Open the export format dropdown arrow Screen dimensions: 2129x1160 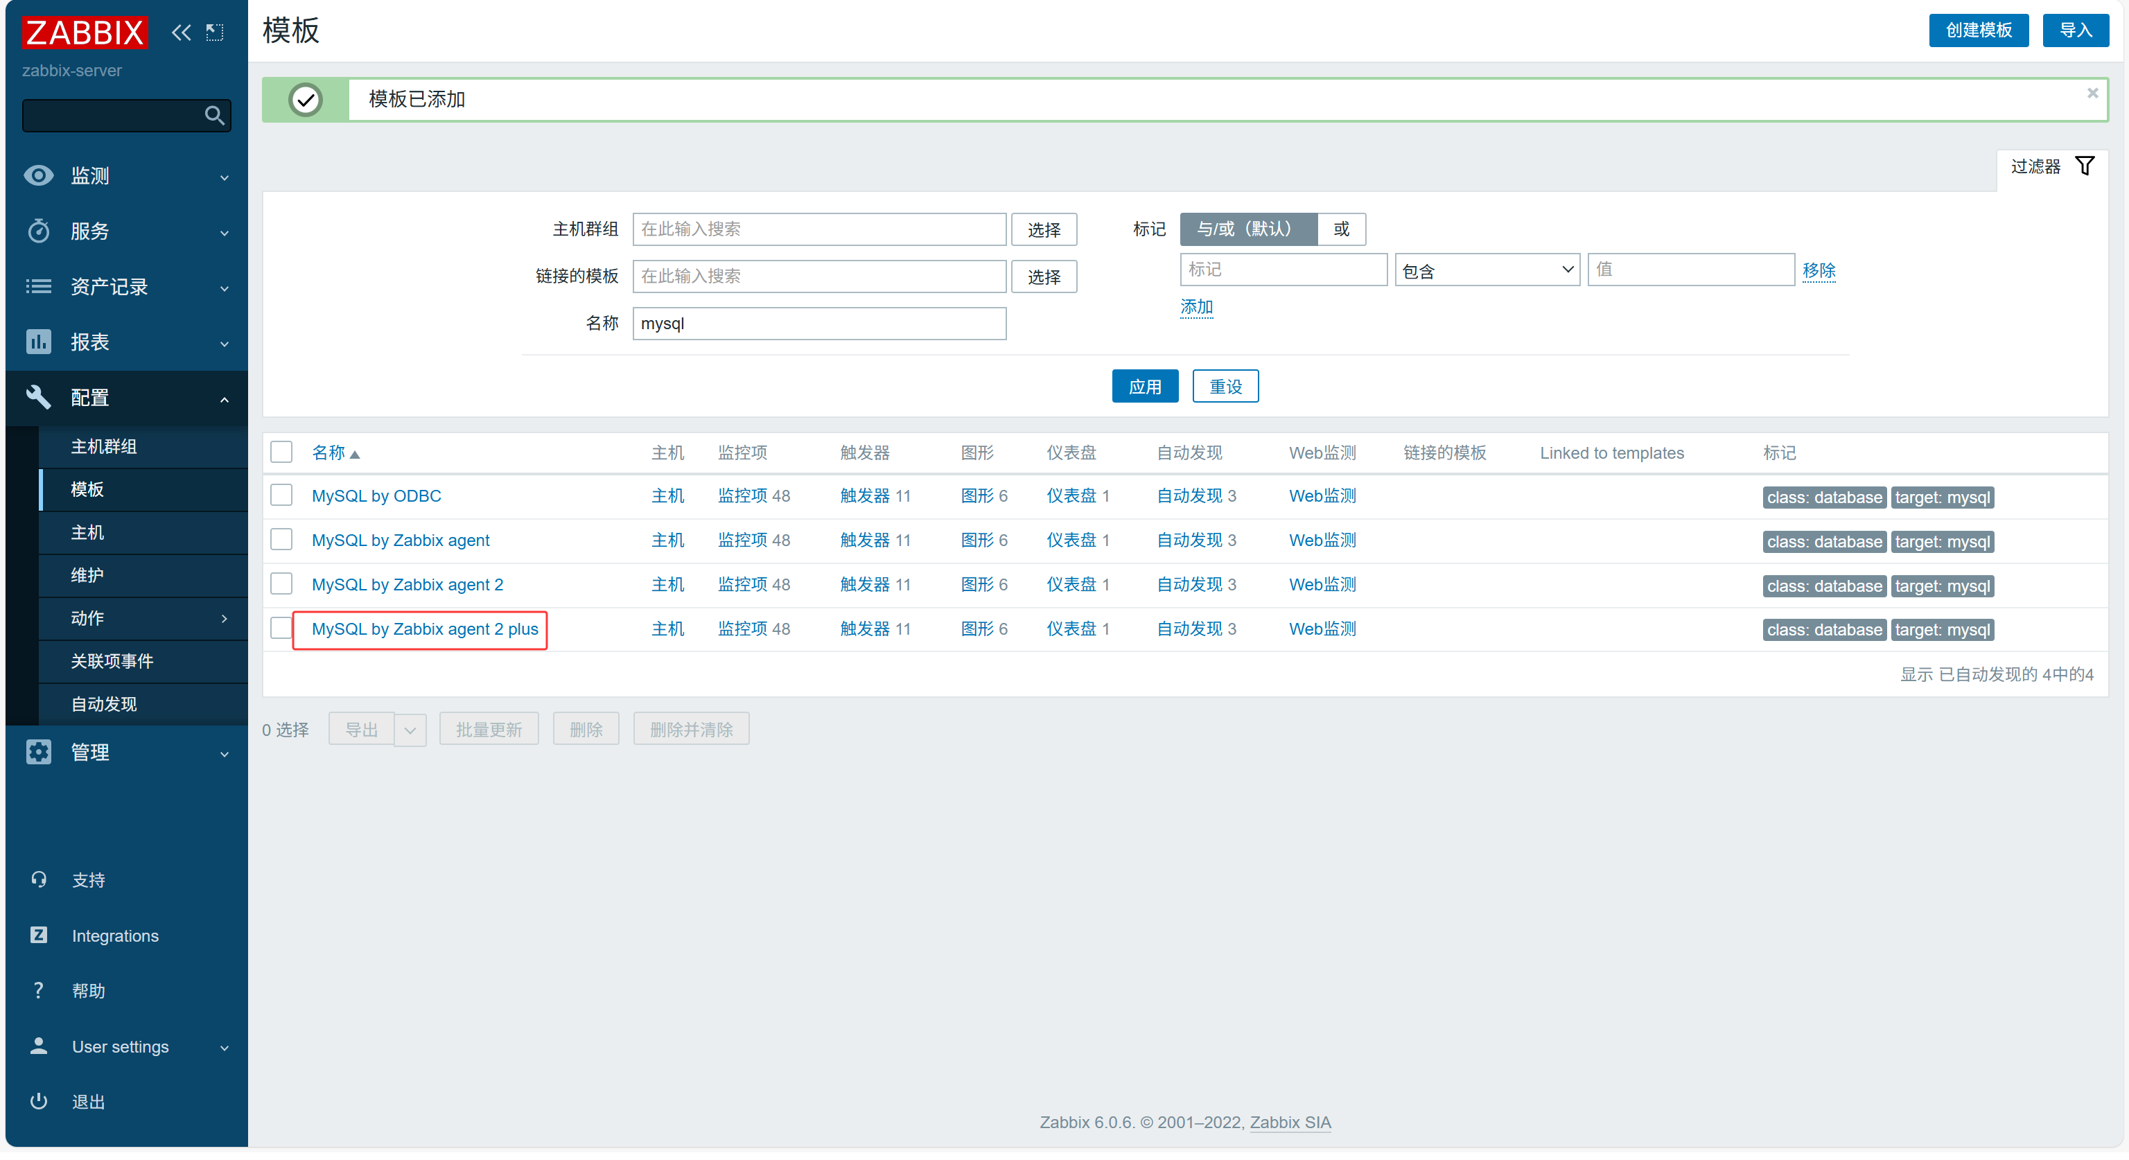click(x=410, y=730)
